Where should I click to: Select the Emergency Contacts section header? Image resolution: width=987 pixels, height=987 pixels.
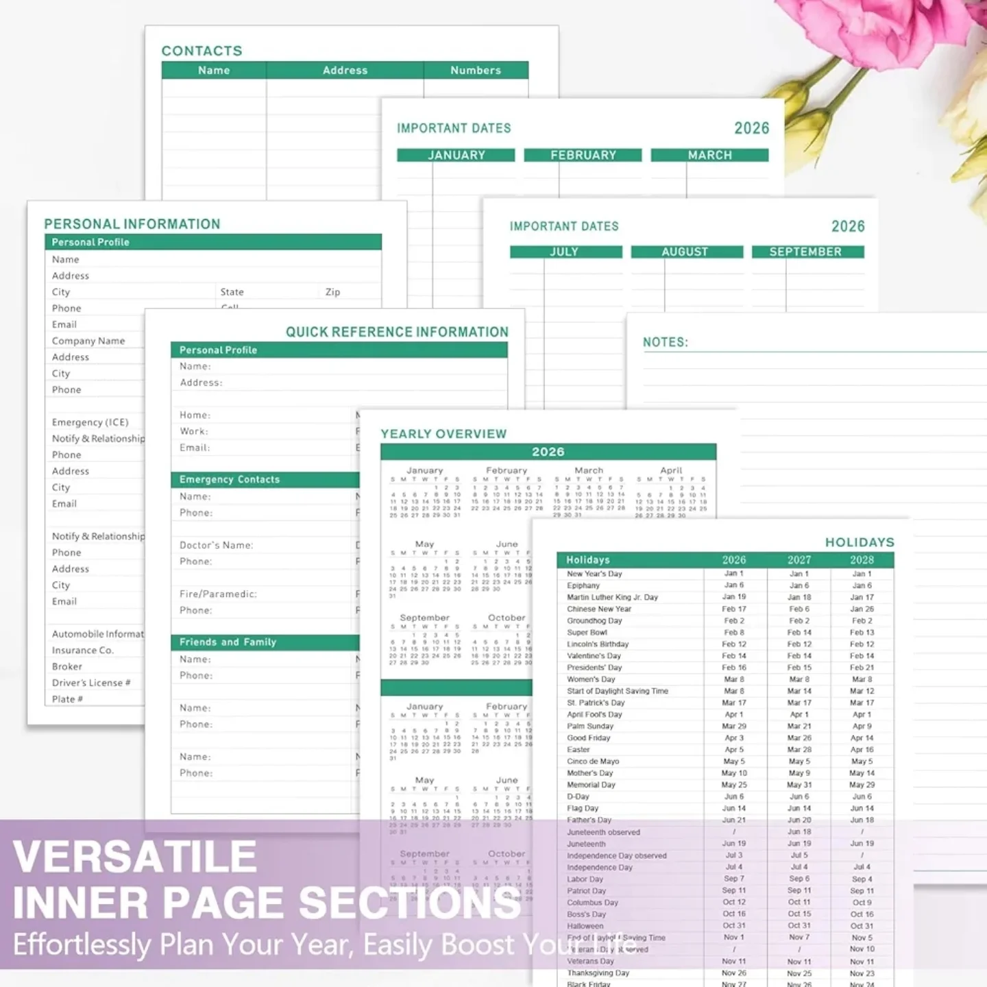230,480
